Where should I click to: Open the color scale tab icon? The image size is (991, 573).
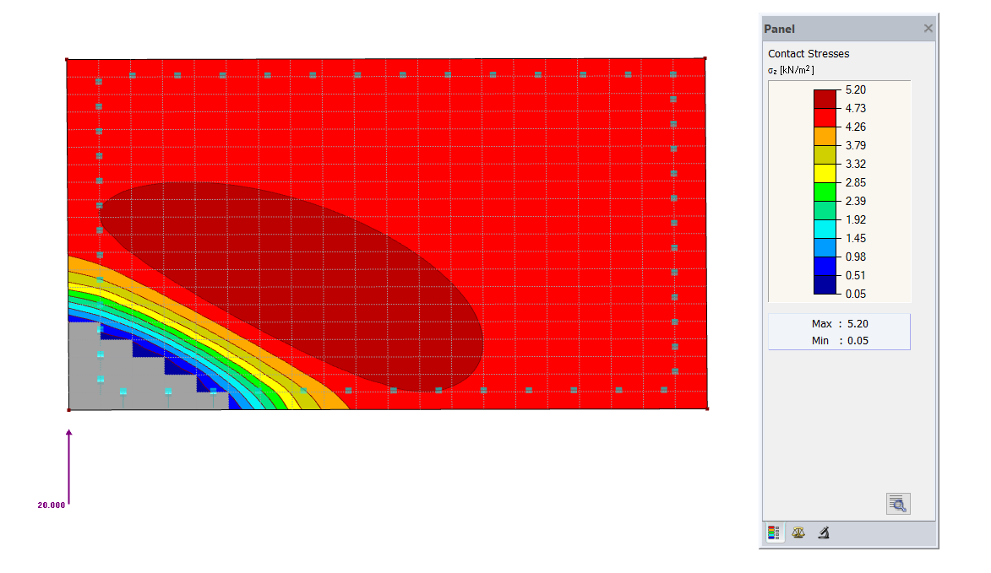click(x=774, y=532)
